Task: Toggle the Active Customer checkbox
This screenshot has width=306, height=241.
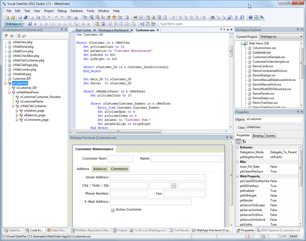Action: pos(113,210)
